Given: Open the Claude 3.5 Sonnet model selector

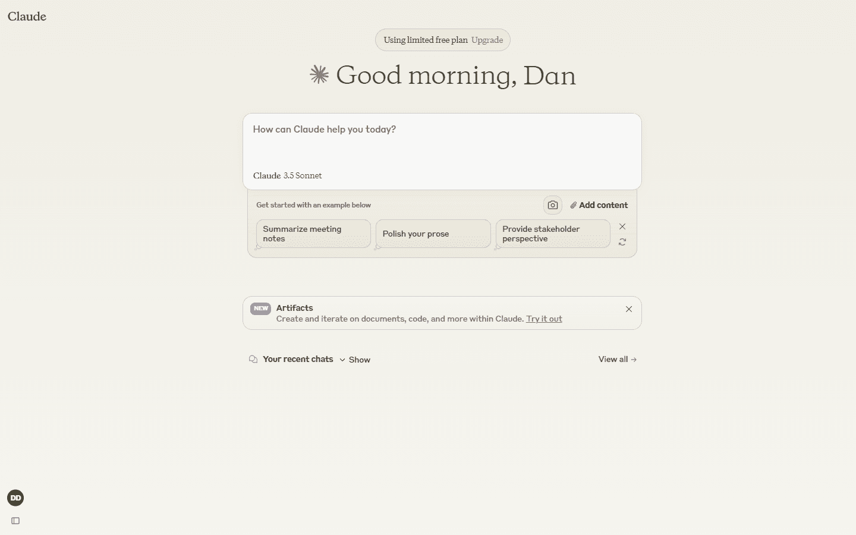Looking at the screenshot, I should tap(287, 175).
